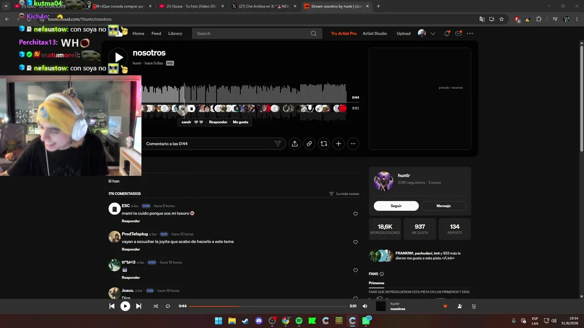Go to the Home tab

(x=138, y=33)
